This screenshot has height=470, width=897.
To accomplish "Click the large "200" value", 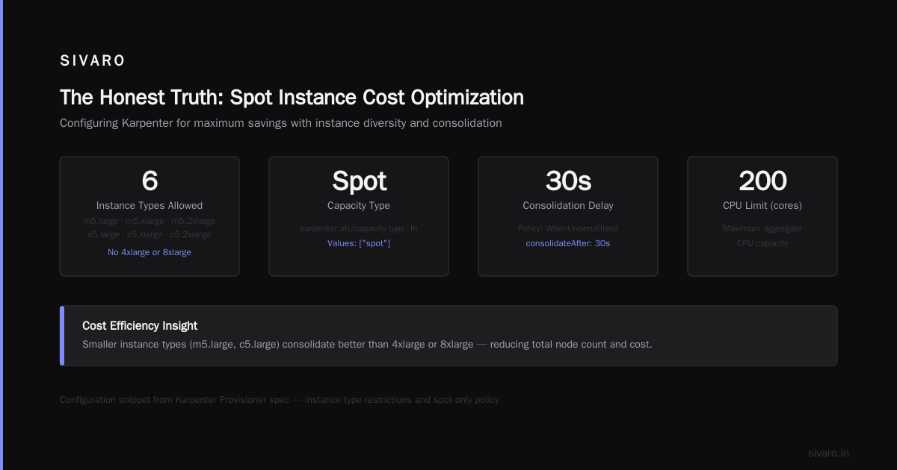I will click(762, 181).
